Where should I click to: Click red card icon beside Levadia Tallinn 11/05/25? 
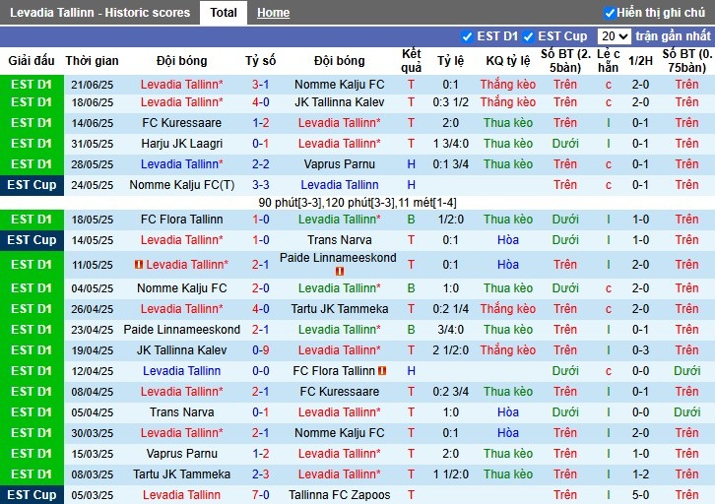point(139,264)
